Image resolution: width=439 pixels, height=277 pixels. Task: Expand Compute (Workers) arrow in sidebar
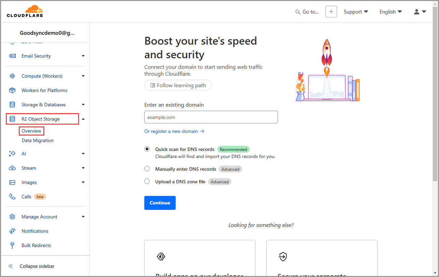pos(83,76)
